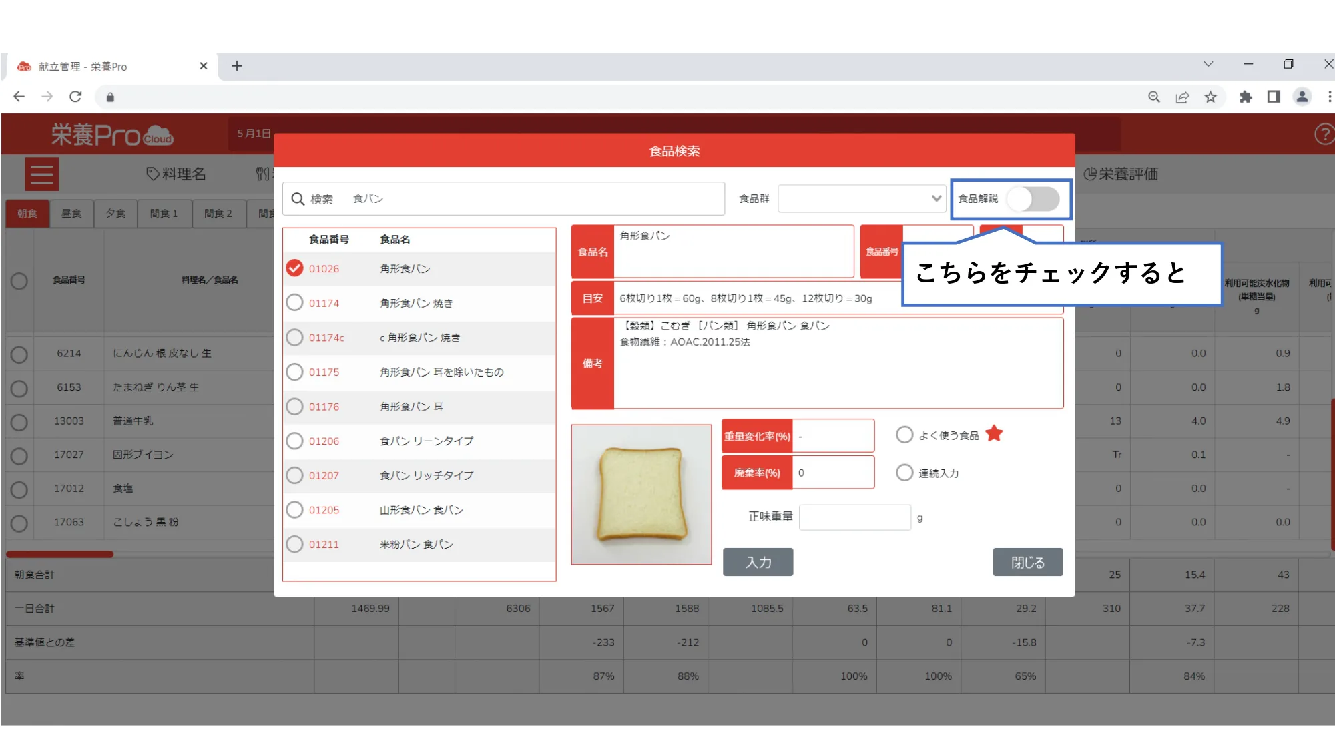Click the 備考 notes text area

click(838, 363)
